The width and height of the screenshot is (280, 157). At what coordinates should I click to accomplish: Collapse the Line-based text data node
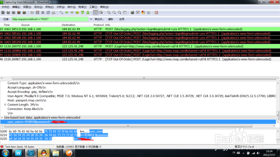pyautogui.click(x=2, y=117)
